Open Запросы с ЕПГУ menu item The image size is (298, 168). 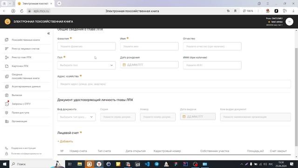[21, 104]
